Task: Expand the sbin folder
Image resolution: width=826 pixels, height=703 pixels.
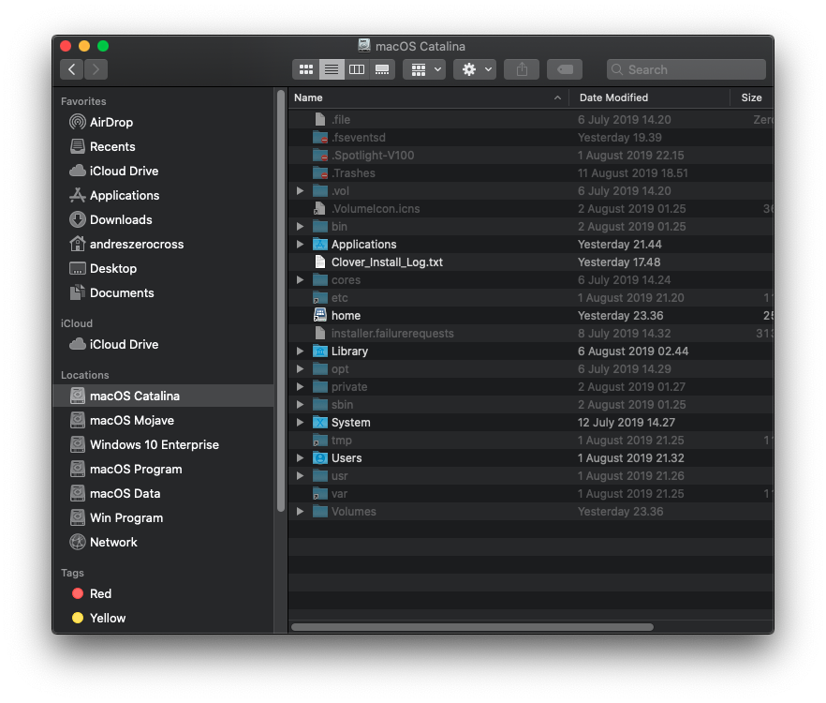Action: [300, 405]
